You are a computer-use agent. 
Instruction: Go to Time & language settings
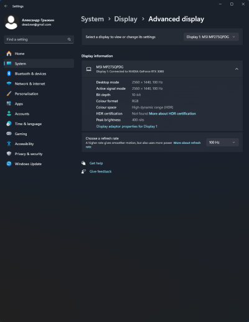pyautogui.click(x=39, y=123)
